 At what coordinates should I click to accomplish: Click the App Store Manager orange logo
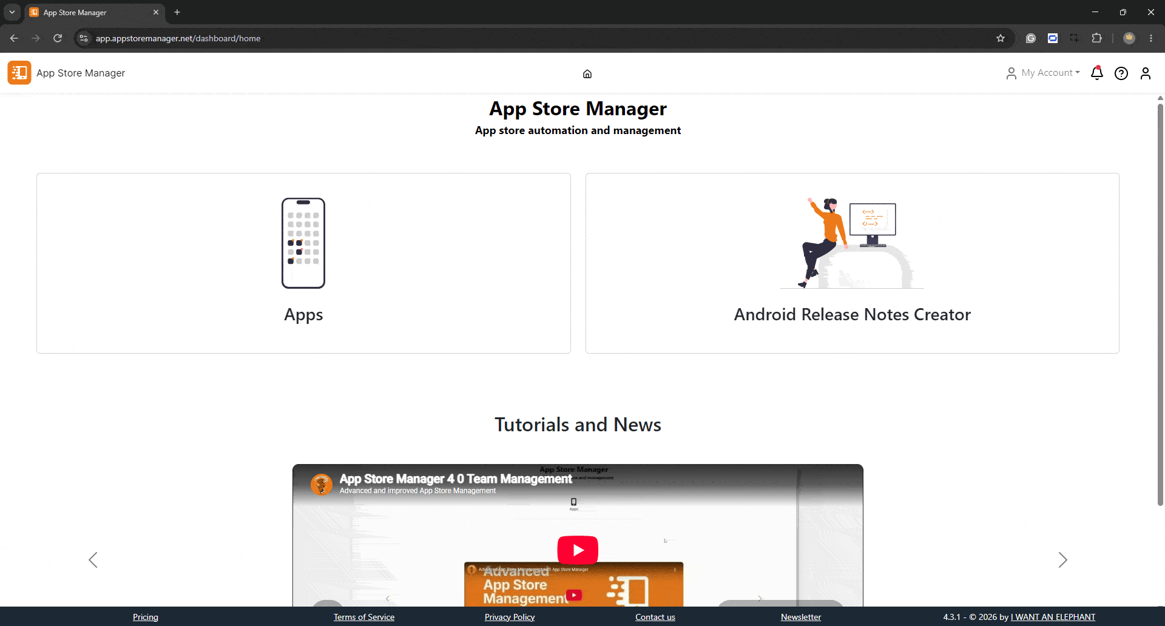tap(19, 73)
